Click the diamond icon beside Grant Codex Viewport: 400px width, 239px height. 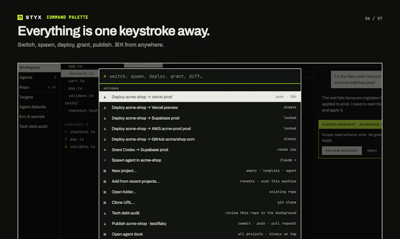pos(105,150)
